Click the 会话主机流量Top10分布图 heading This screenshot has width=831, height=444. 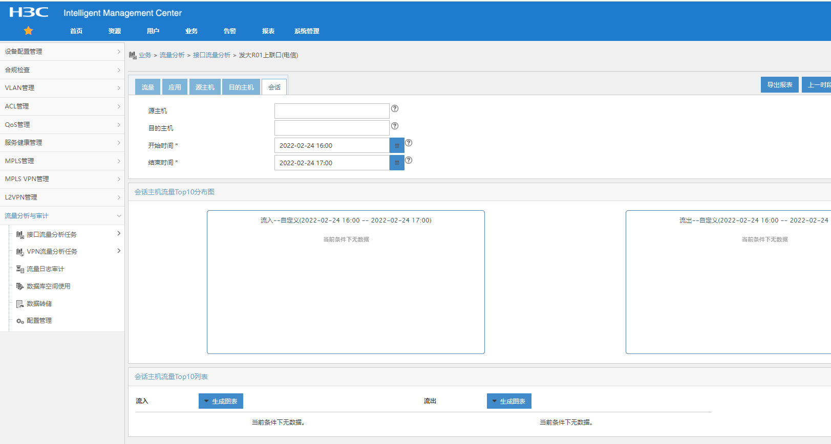coord(175,192)
